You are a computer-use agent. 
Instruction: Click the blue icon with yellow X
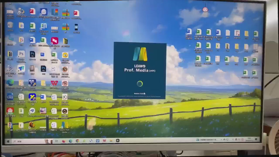32,97
